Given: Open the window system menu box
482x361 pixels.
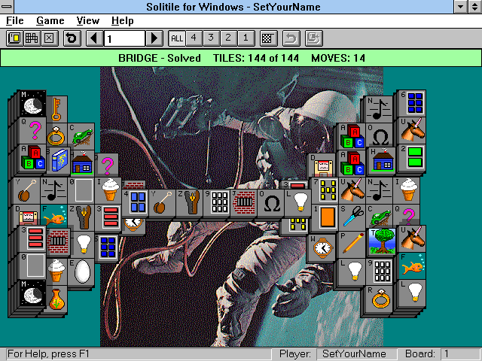Looking at the screenshot, I should click(7, 7).
